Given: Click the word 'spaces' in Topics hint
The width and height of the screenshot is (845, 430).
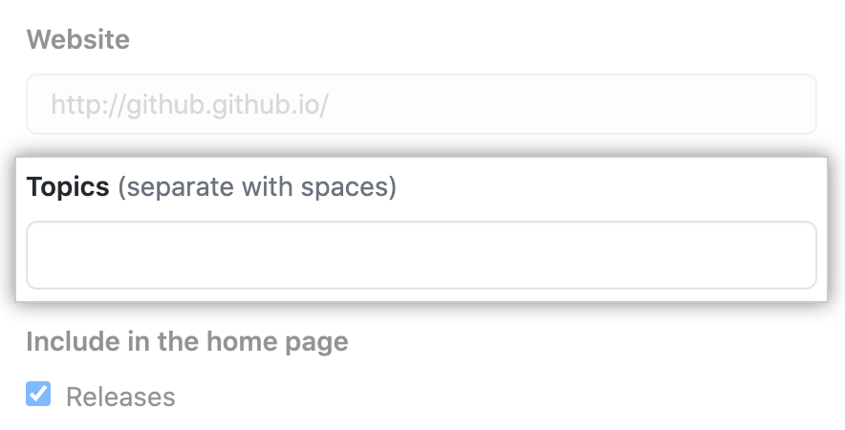Looking at the screenshot, I should (351, 187).
